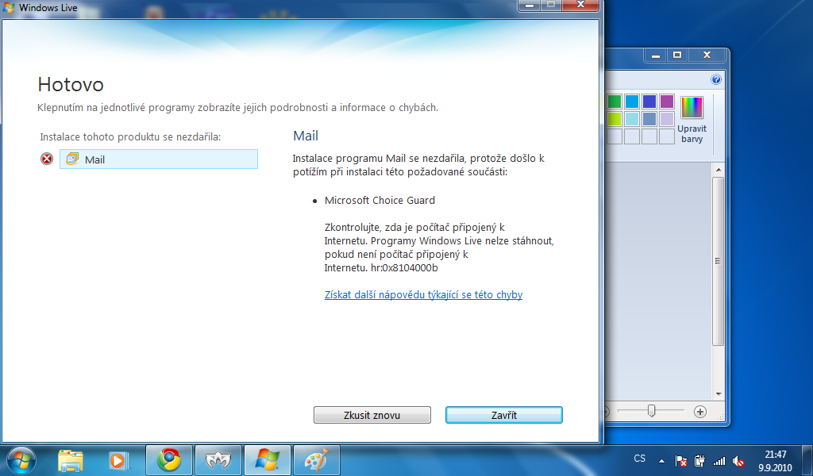Screen dimensions: 813x476
Task: Switch to Paint via taskbar icon
Action: point(316,460)
